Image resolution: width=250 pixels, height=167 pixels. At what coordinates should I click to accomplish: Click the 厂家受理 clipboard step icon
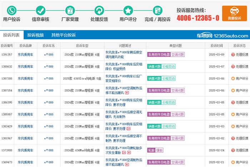(x=70, y=10)
